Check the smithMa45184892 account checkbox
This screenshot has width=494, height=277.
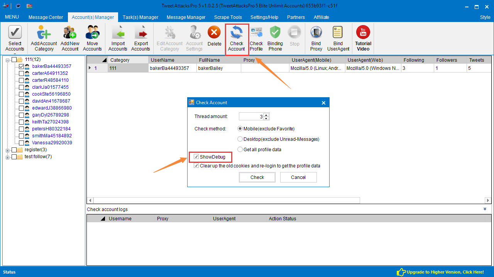coord(21,136)
